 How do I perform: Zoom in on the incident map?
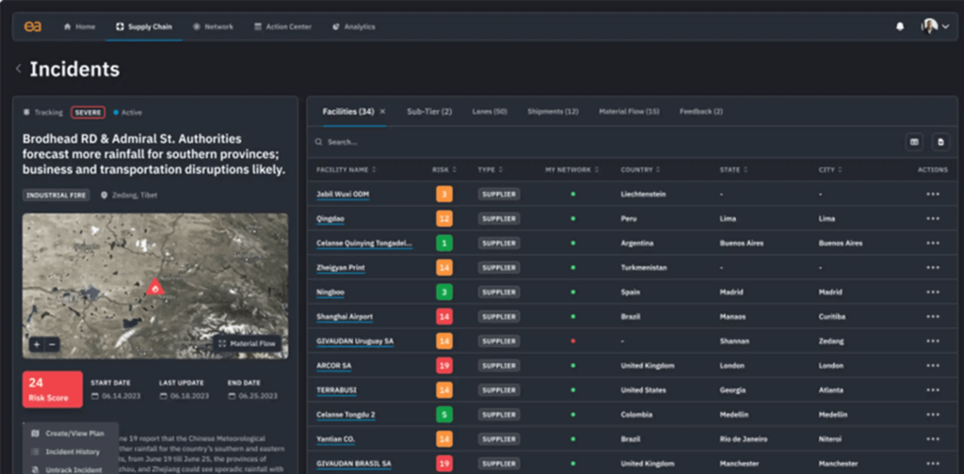pos(37,344)
